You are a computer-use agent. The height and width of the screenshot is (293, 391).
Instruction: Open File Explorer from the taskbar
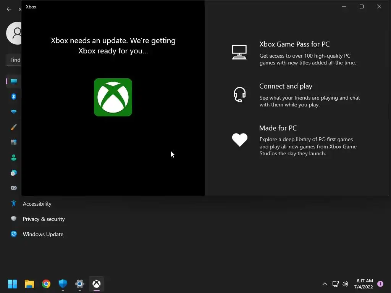pos(29,284)
